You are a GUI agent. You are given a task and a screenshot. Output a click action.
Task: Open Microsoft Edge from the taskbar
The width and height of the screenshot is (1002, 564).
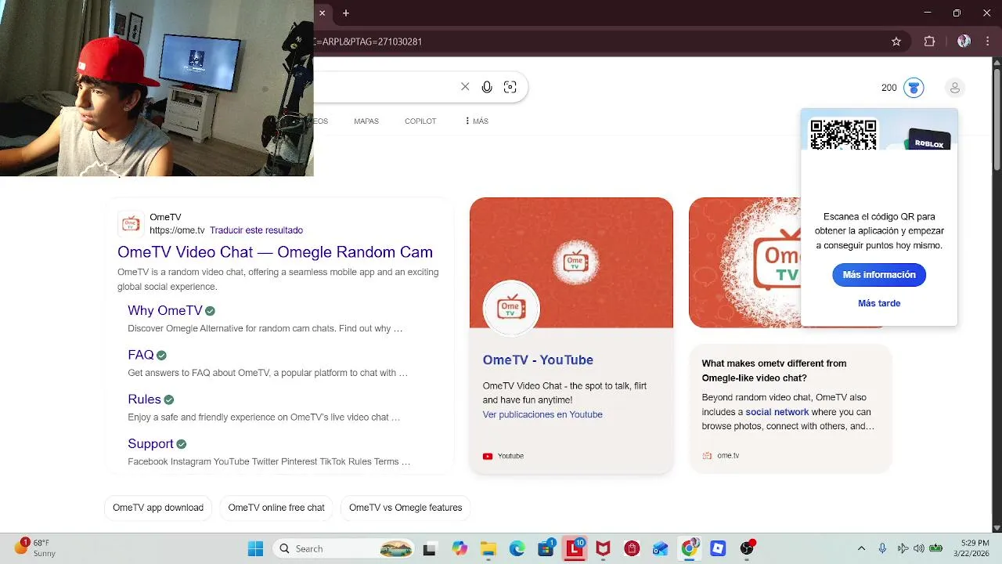517,549
